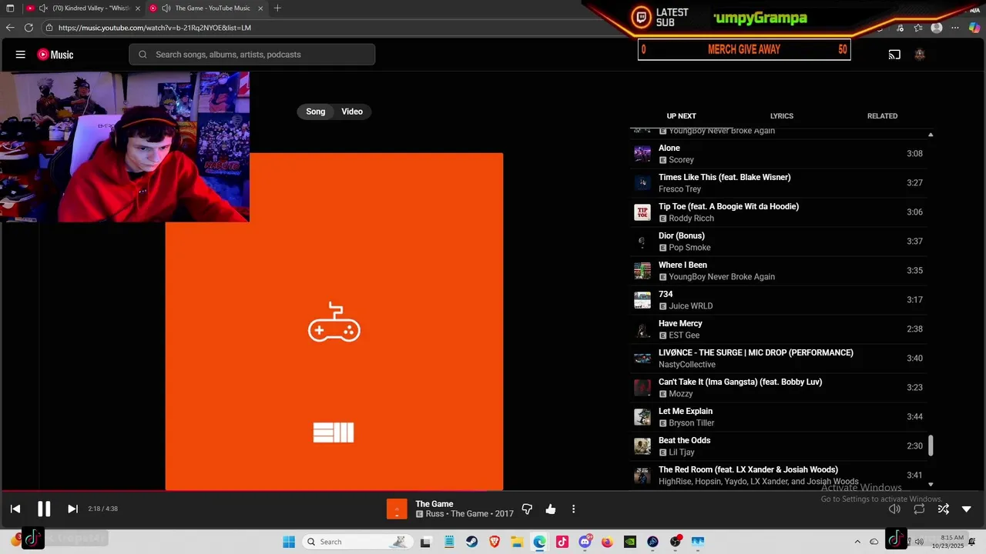986x554 pixels.
Task: Switch to the Song mode
Action: pyautogui.click(x=316, y=112)
